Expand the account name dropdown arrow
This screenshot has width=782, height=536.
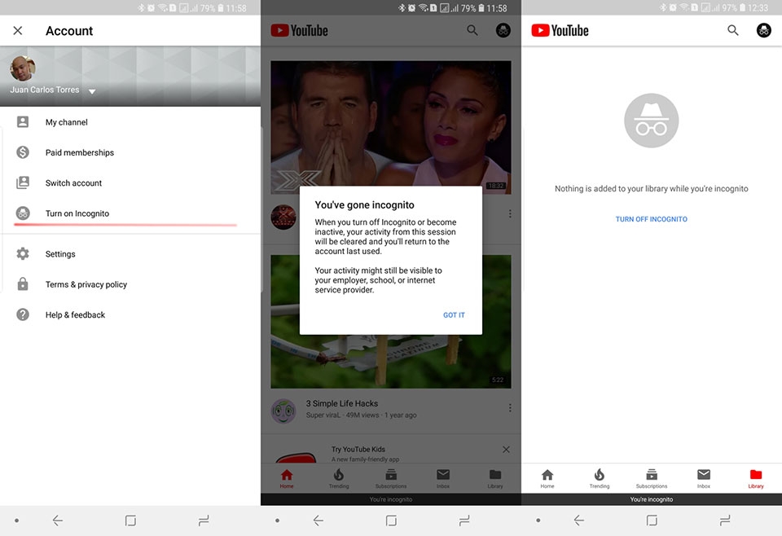(x=91, y=92)
